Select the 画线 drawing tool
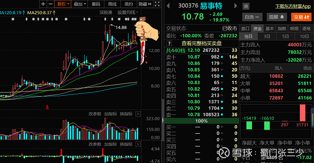This screenshot has height=163, width=314. coord(112,4)
